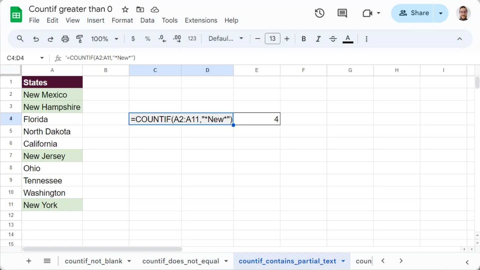Viewport: 480px width, 270px height.
Task: Click the increase decimal places icon
Action: [x=177, y=39]
